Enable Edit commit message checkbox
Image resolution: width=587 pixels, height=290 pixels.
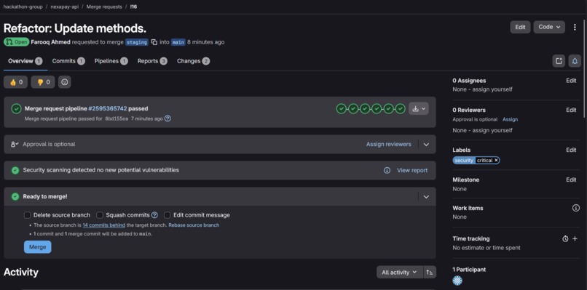(x=167, y=215)
